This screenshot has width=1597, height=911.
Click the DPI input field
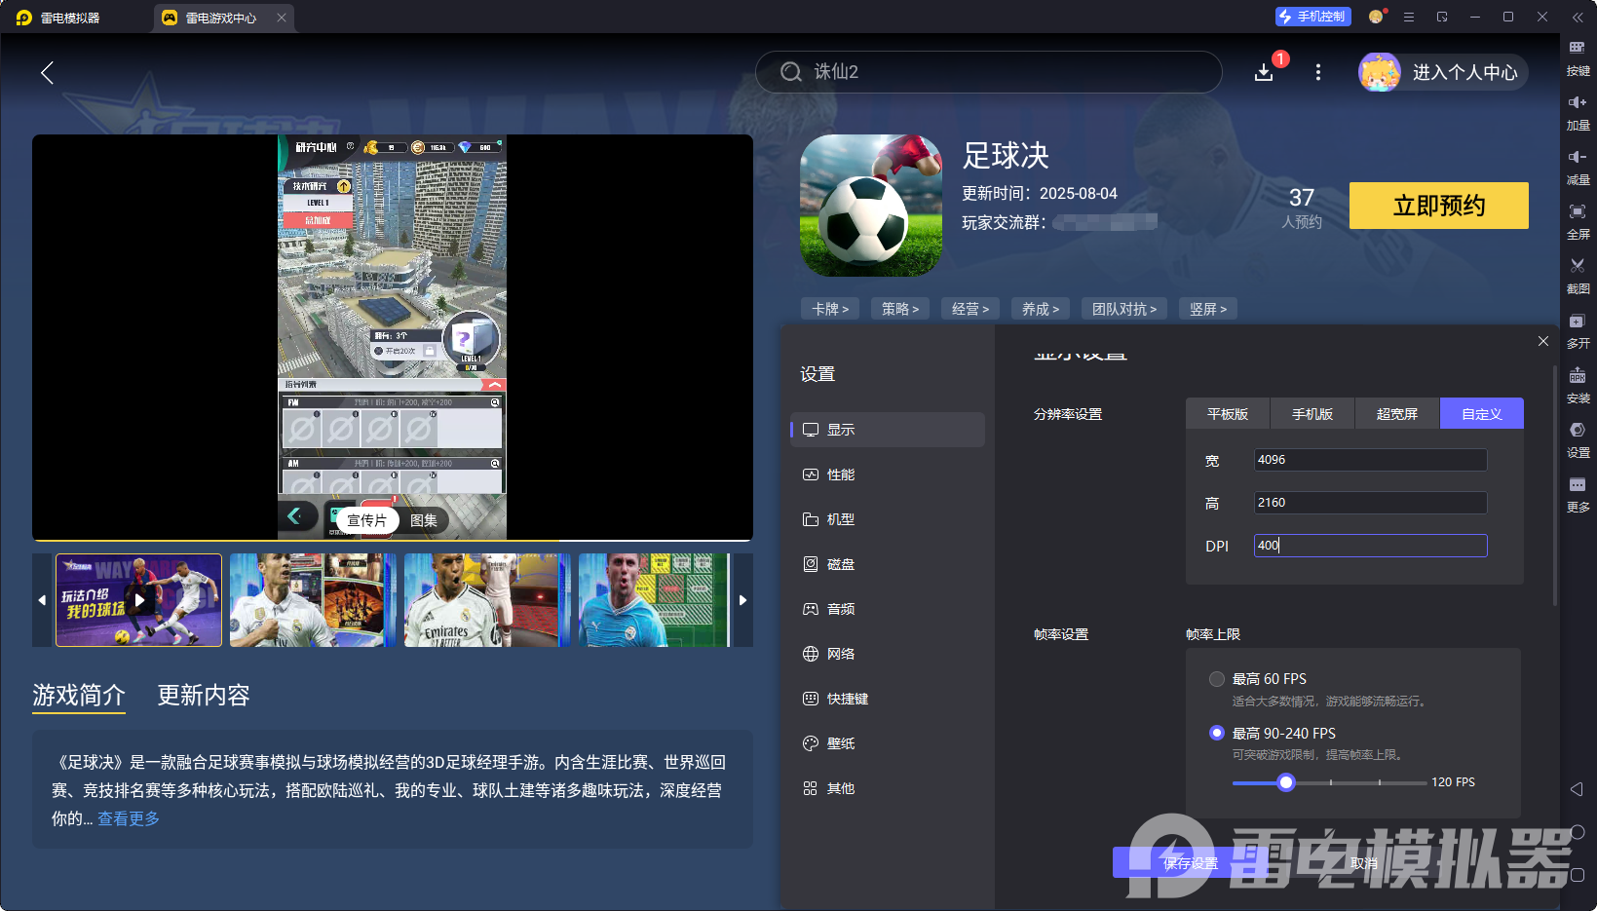click(x=1369, y=545)
